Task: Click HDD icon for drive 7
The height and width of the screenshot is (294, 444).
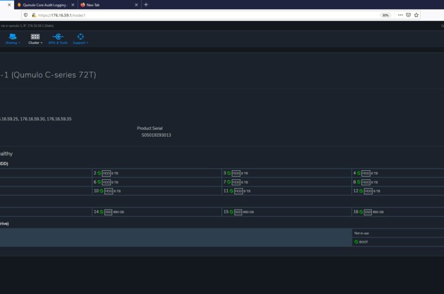Action: pos(236,182)
